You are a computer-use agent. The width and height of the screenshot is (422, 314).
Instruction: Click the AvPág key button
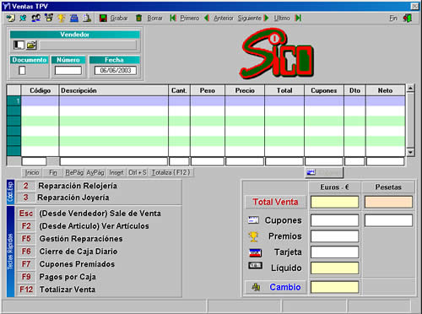95,172
